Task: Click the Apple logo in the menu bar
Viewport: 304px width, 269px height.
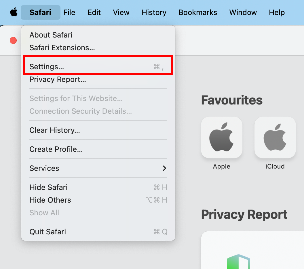Action: [x=14, y=12]
